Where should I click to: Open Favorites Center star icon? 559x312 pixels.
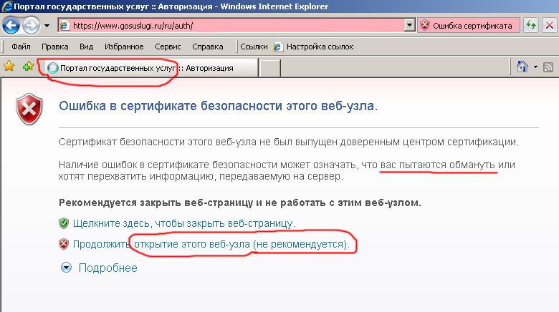click(9, 67)
